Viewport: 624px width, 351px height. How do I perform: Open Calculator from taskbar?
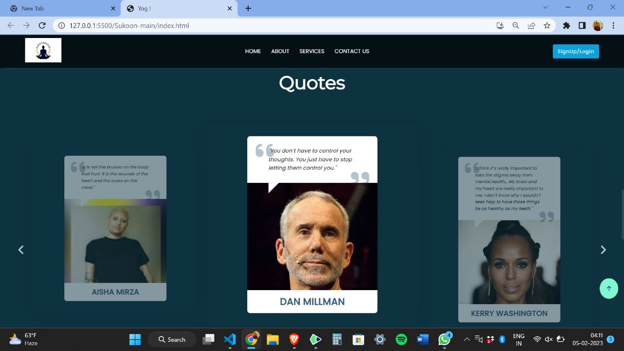337,339
